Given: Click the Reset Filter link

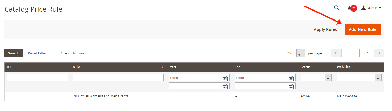Looking at the screenshot, I should tap(37, 53).
